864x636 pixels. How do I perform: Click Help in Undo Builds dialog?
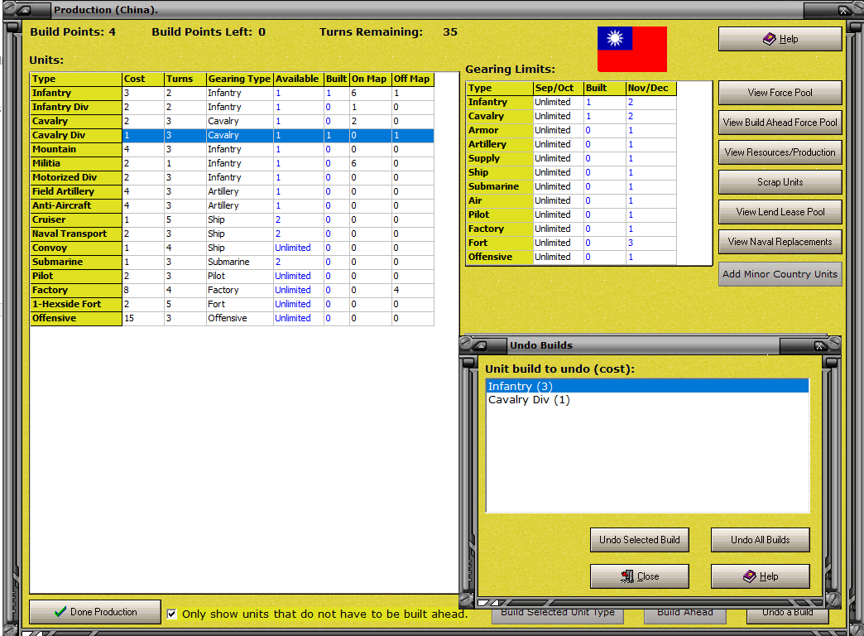(x=761, y=576)
